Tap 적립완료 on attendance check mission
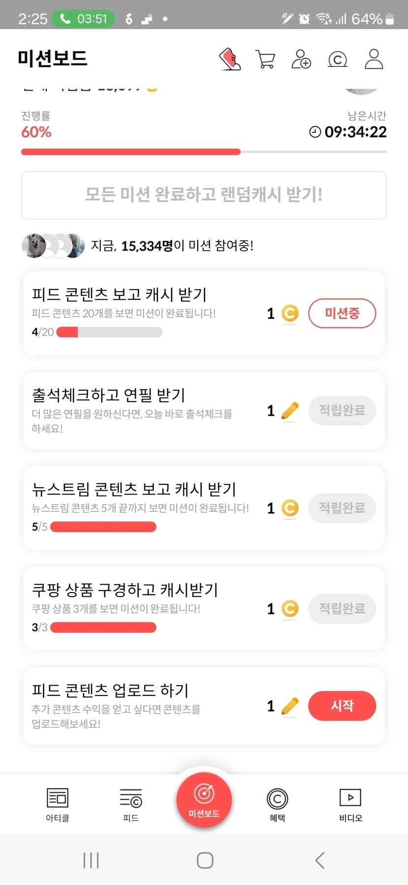 (x=342, y=411)
